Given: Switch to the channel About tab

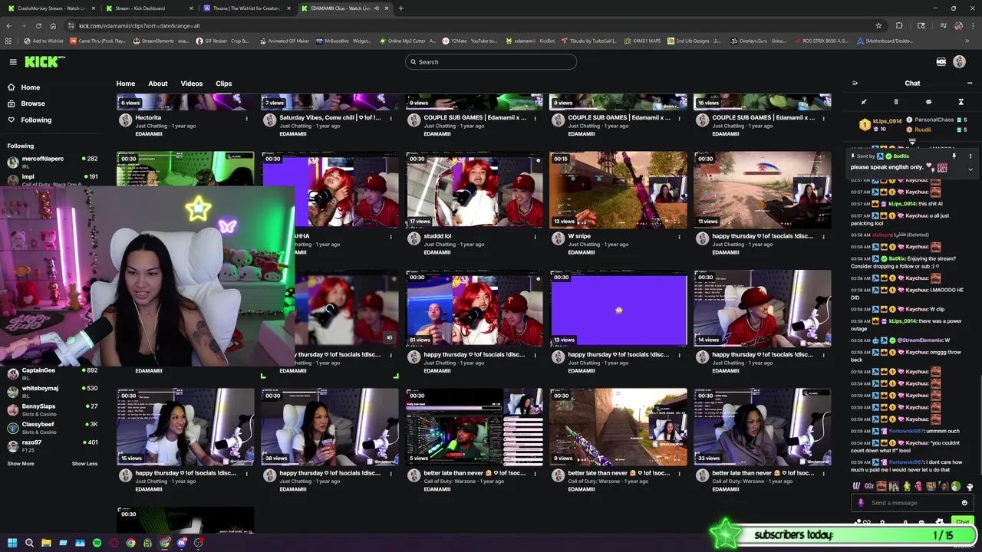Looking at the screenshot, I should (x=158, y=84).
